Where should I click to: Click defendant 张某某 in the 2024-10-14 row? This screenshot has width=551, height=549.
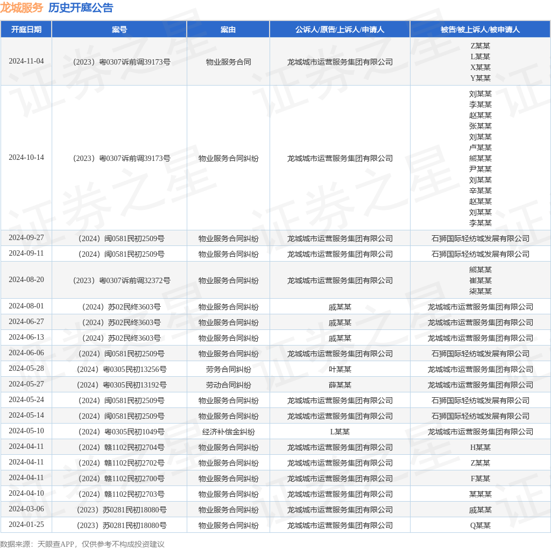point(481,126)
